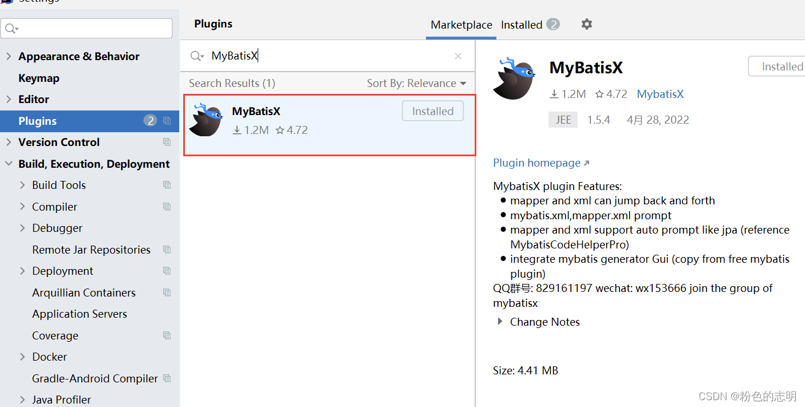Expand the Version Control section
This screenshot has width=805, height=407.
pos(9,142)
